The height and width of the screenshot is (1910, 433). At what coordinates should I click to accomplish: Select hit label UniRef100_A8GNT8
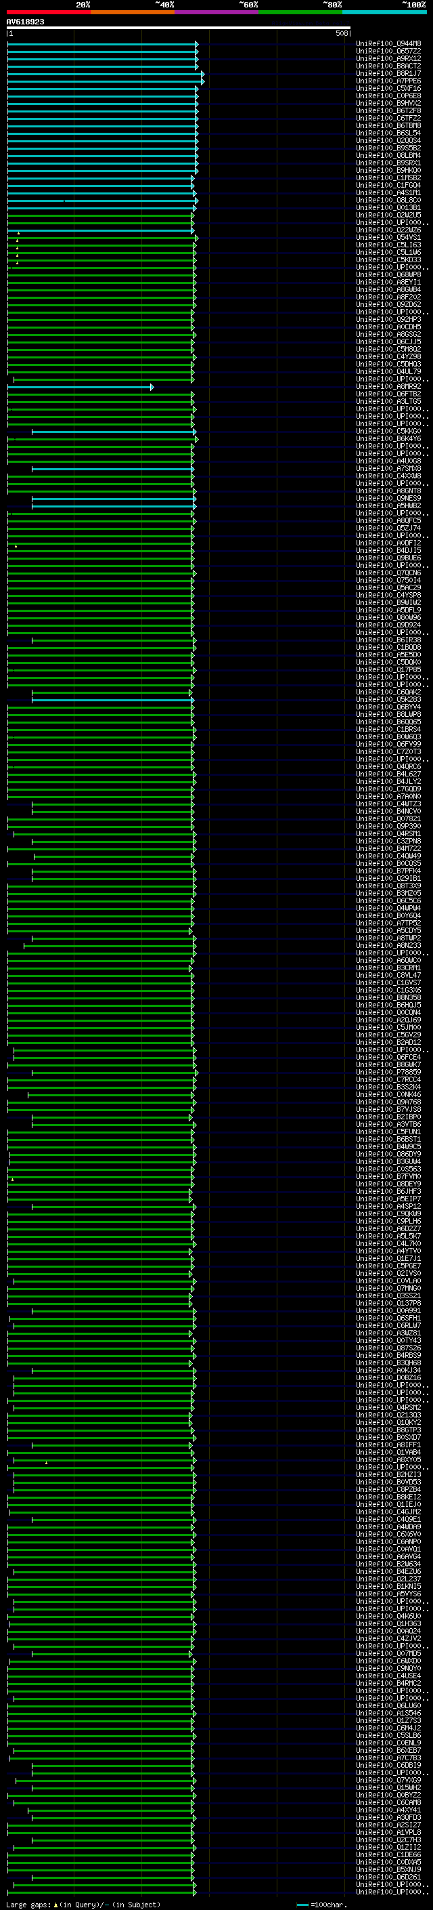(x=388, y=491)
